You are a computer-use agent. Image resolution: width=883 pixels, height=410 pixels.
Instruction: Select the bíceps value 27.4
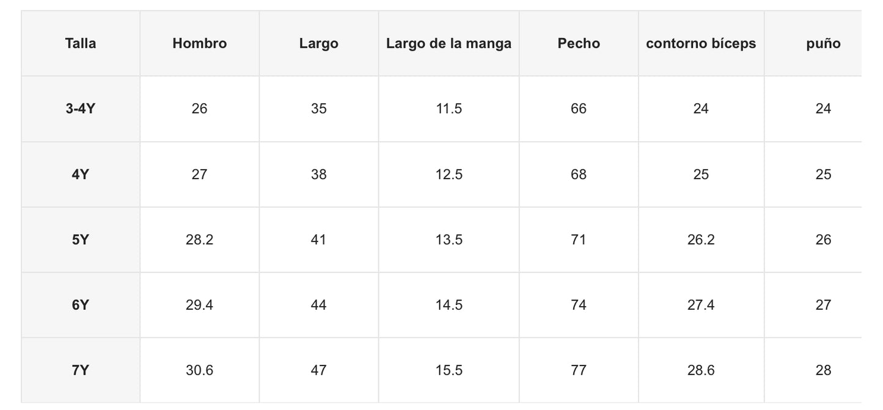(x=701, y=305)
